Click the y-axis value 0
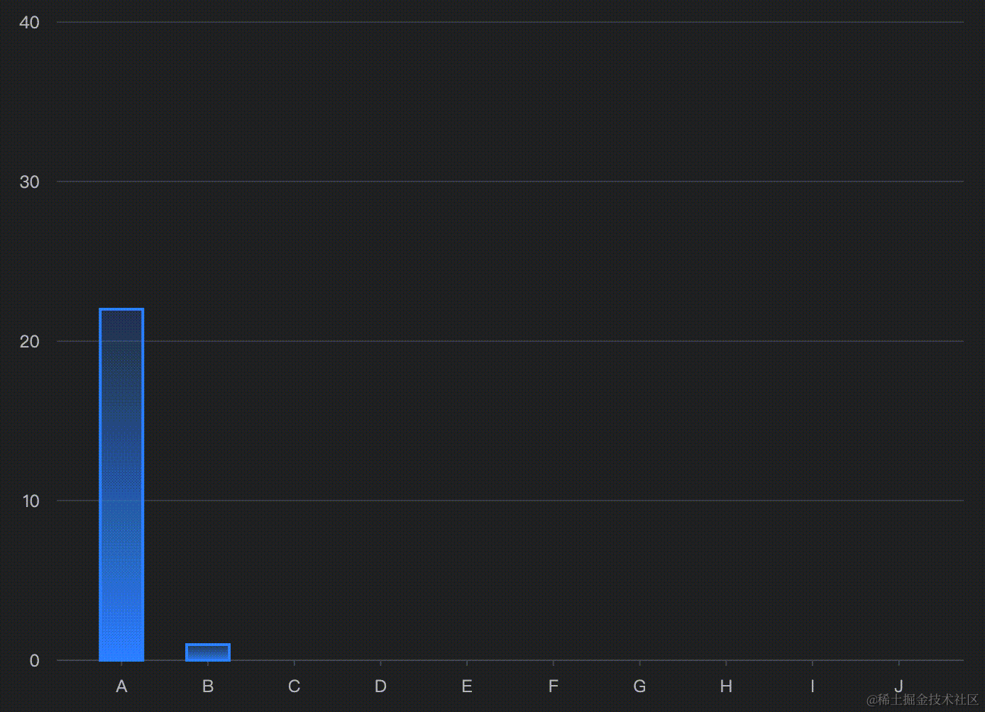Screen dimensions: 985x712 coord(35,661)
